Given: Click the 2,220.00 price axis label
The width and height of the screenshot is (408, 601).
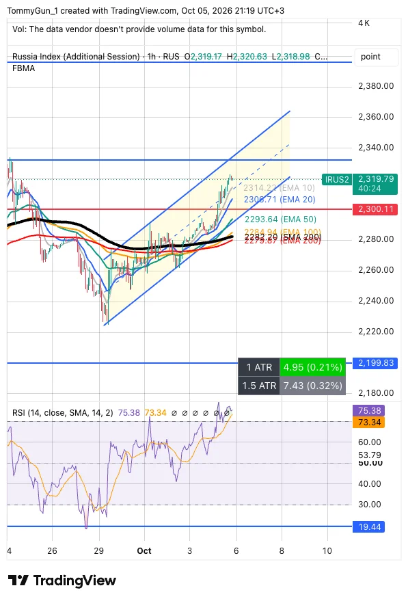Looking at the screenshot, I should [376, 331].
